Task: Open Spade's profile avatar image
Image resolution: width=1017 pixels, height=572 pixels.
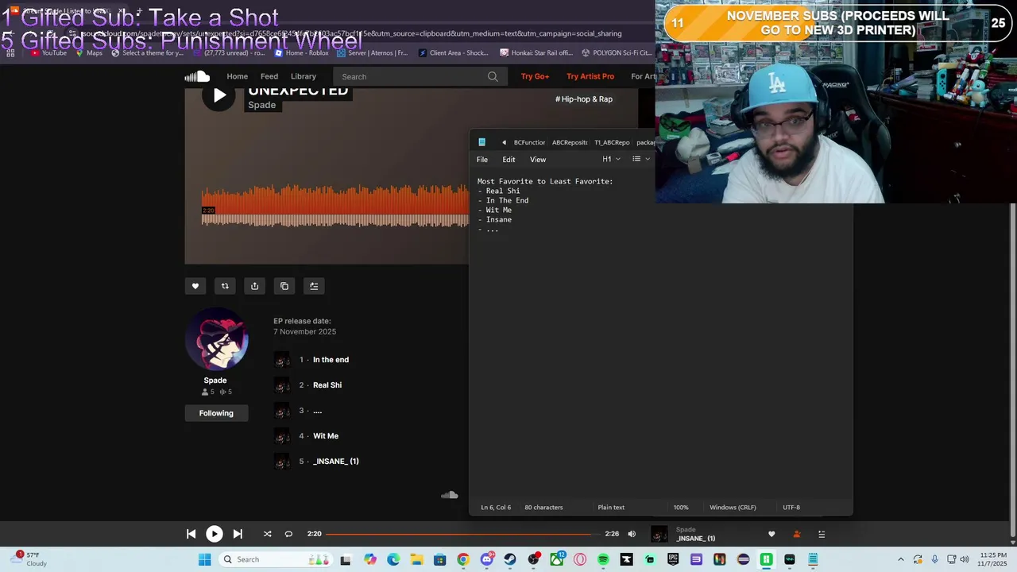Action: point(217,339)
